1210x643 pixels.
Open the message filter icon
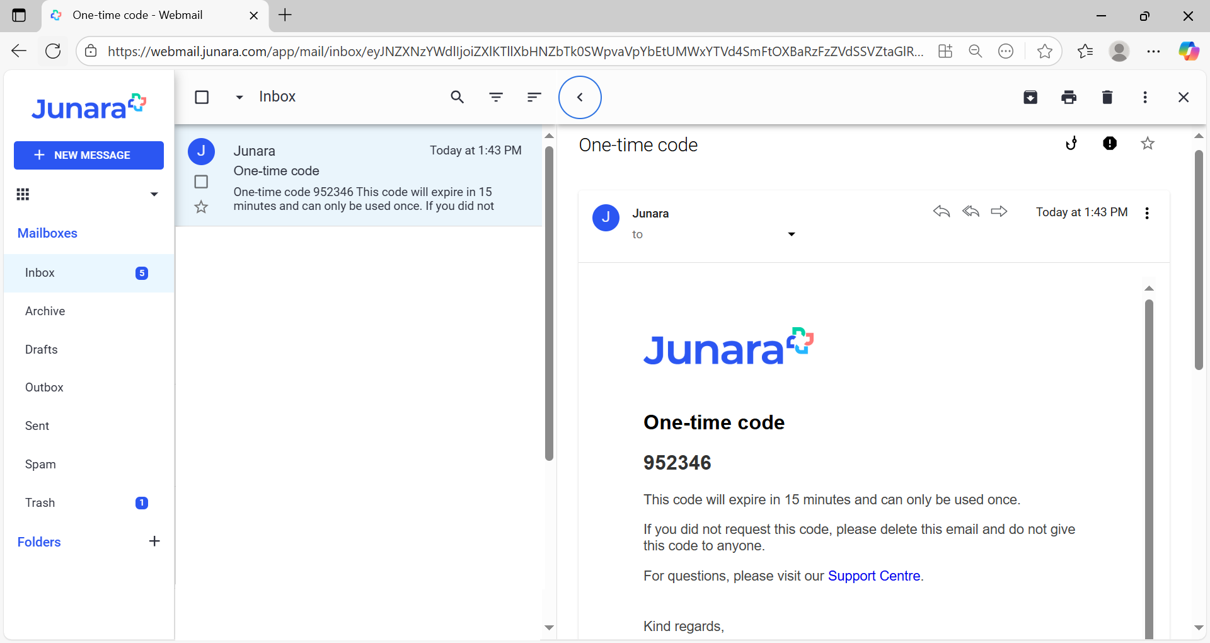coord(496,97)
